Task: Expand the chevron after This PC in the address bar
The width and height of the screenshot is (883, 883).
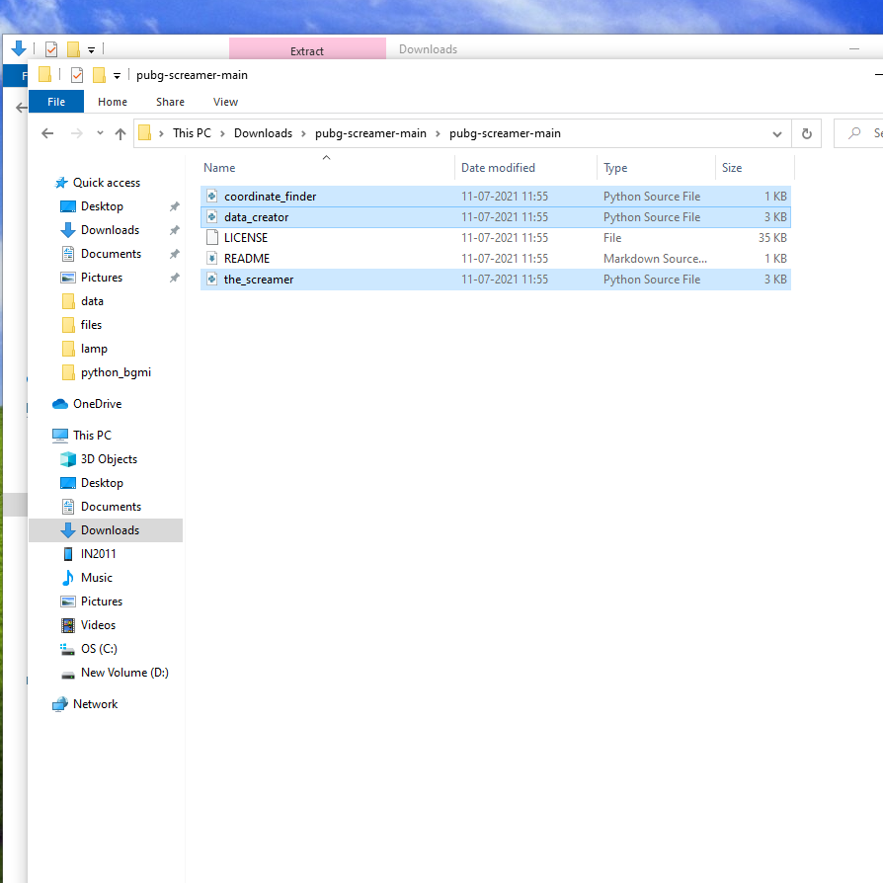Action: (x=222, y=134)
